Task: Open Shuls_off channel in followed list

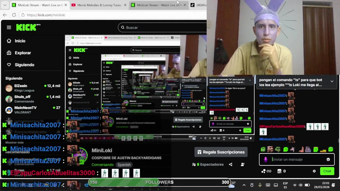Action: pyautogui.click(x=33, y=99)
